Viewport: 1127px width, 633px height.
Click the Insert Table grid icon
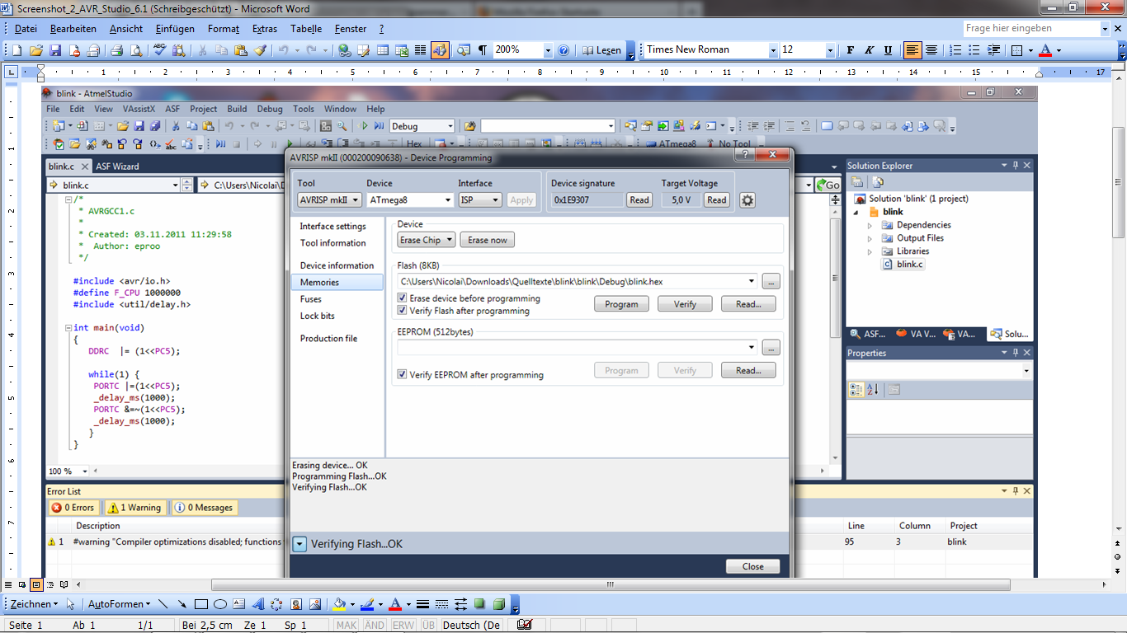[383, 50]
